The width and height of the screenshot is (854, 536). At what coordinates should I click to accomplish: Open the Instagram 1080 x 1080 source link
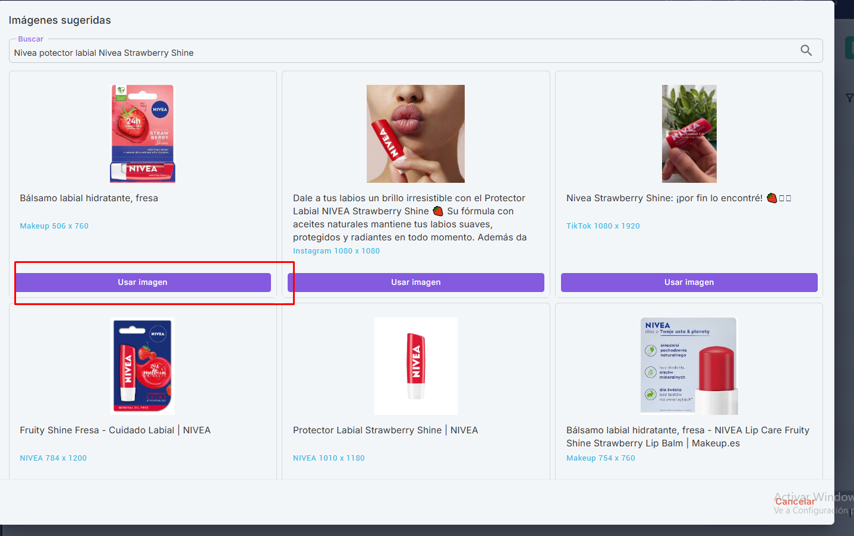click(336, 251)
